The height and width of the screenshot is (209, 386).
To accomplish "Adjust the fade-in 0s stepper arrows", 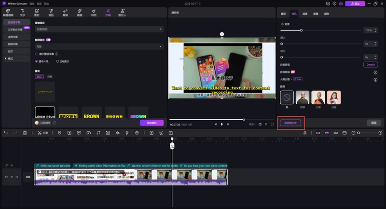I will [x=375, y=44].
